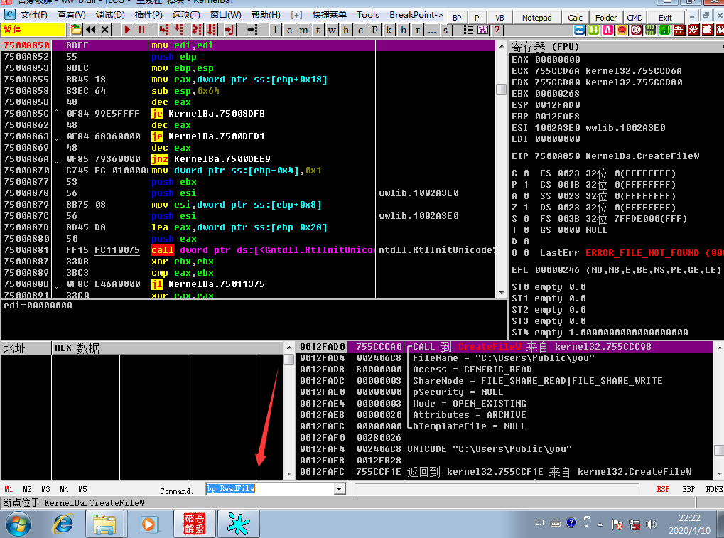Click the CMD shortcut button
The width and height of the screenshot is (724, 538).
tap(634, 18)
